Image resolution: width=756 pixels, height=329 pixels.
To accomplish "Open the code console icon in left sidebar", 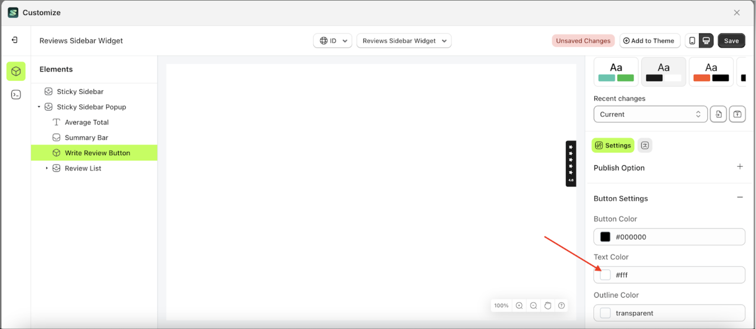I will 16,95.
